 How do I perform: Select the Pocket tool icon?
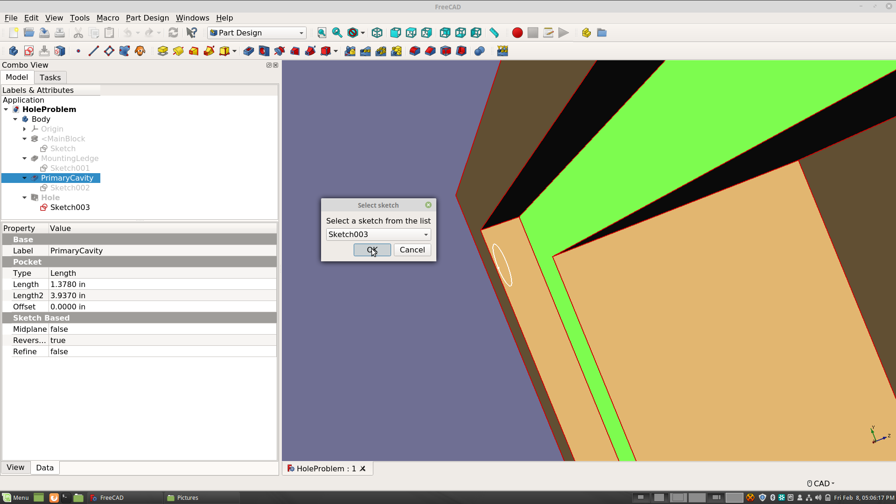tap(249, 51)
